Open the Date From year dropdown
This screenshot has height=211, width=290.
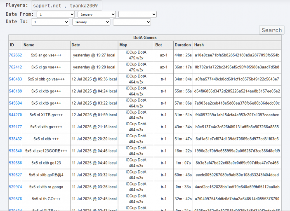(x=137, y=14)
